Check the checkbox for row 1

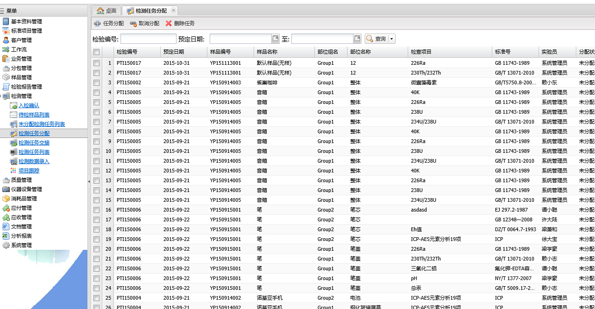point(96,63)
